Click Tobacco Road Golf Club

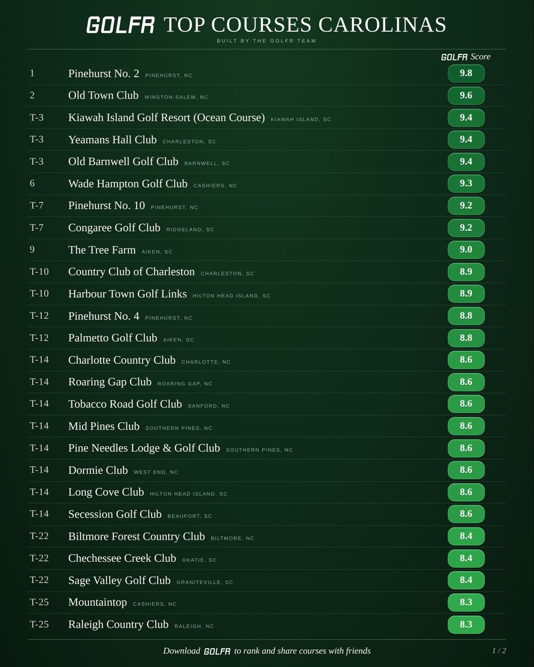pos(125,404)
